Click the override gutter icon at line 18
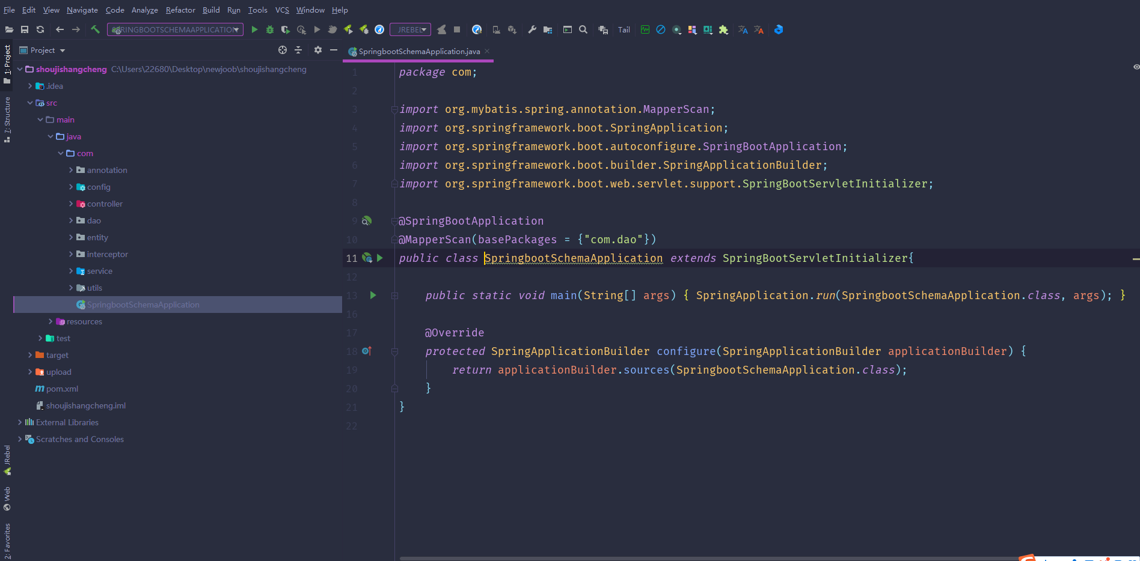1140x561 pixels. (x=366, y=351)
